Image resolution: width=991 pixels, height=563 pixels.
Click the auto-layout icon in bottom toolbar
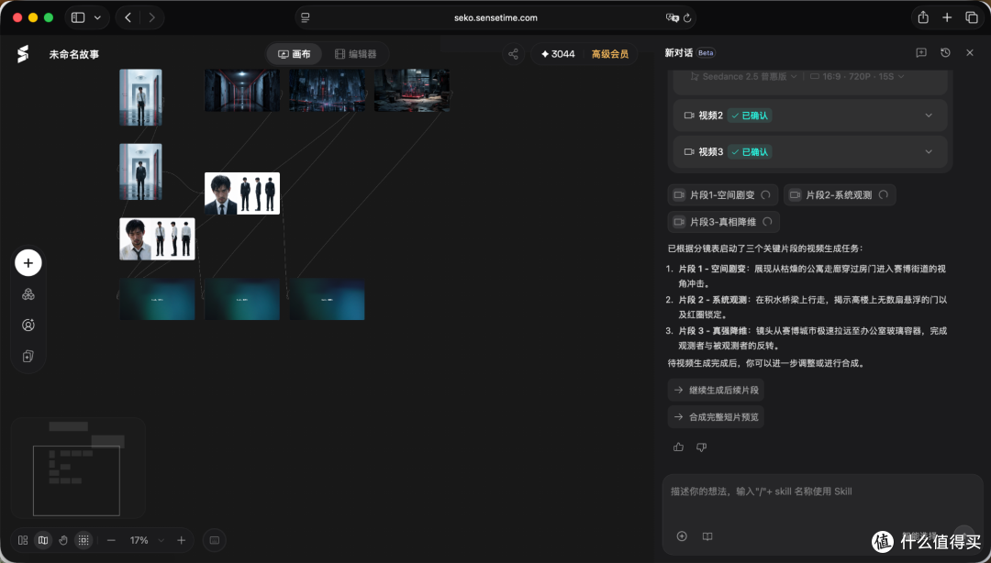(x=23, y=540)
